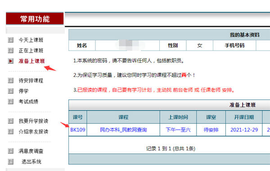Open 介绍亲友报读 link
270x171 pixels.
click(x=33, y=132)
